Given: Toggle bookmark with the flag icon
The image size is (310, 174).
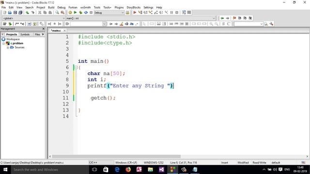Looking at the screenshot, I should 234,18.
